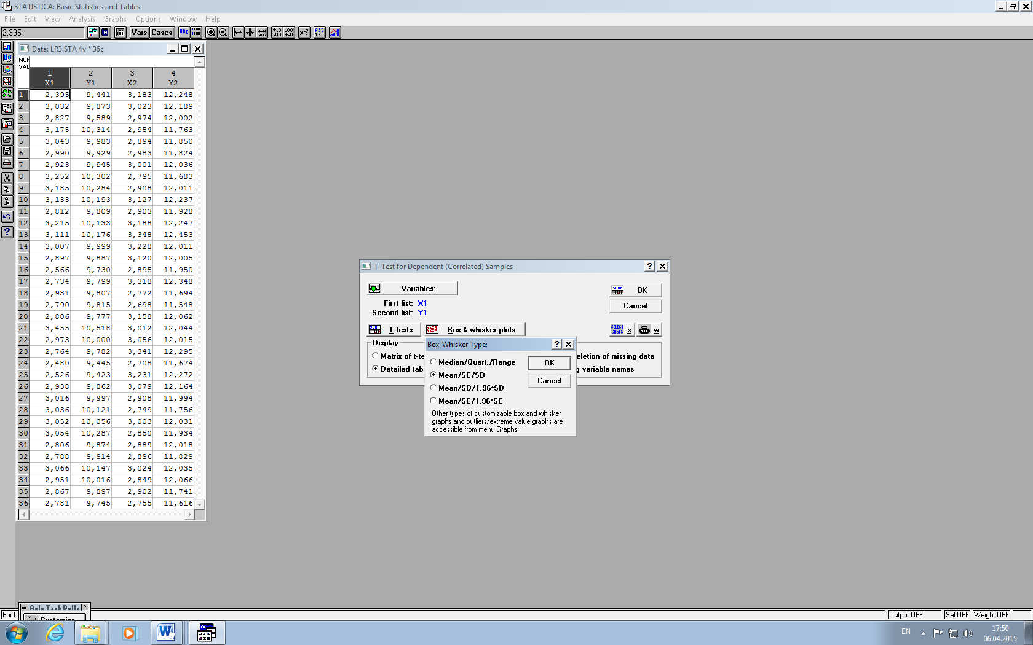Viewport: 1033px width, 645px height.
Task: Click the 3D surface plot sidebar icon
Action: coord(7,70)
